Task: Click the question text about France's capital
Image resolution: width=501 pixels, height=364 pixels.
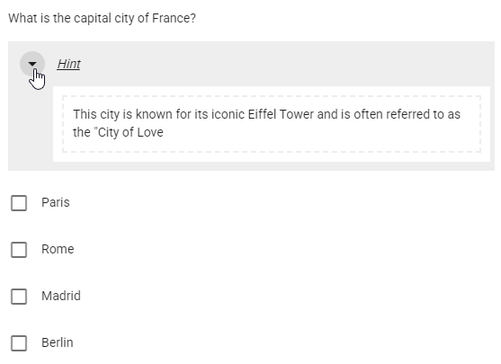Action: 102,18
